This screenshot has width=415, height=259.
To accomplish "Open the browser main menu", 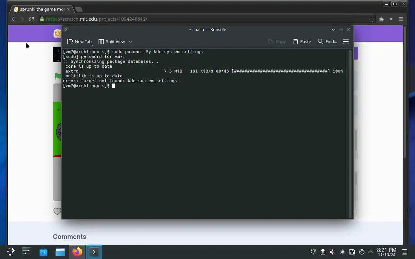I will click(x=401, y=19).
